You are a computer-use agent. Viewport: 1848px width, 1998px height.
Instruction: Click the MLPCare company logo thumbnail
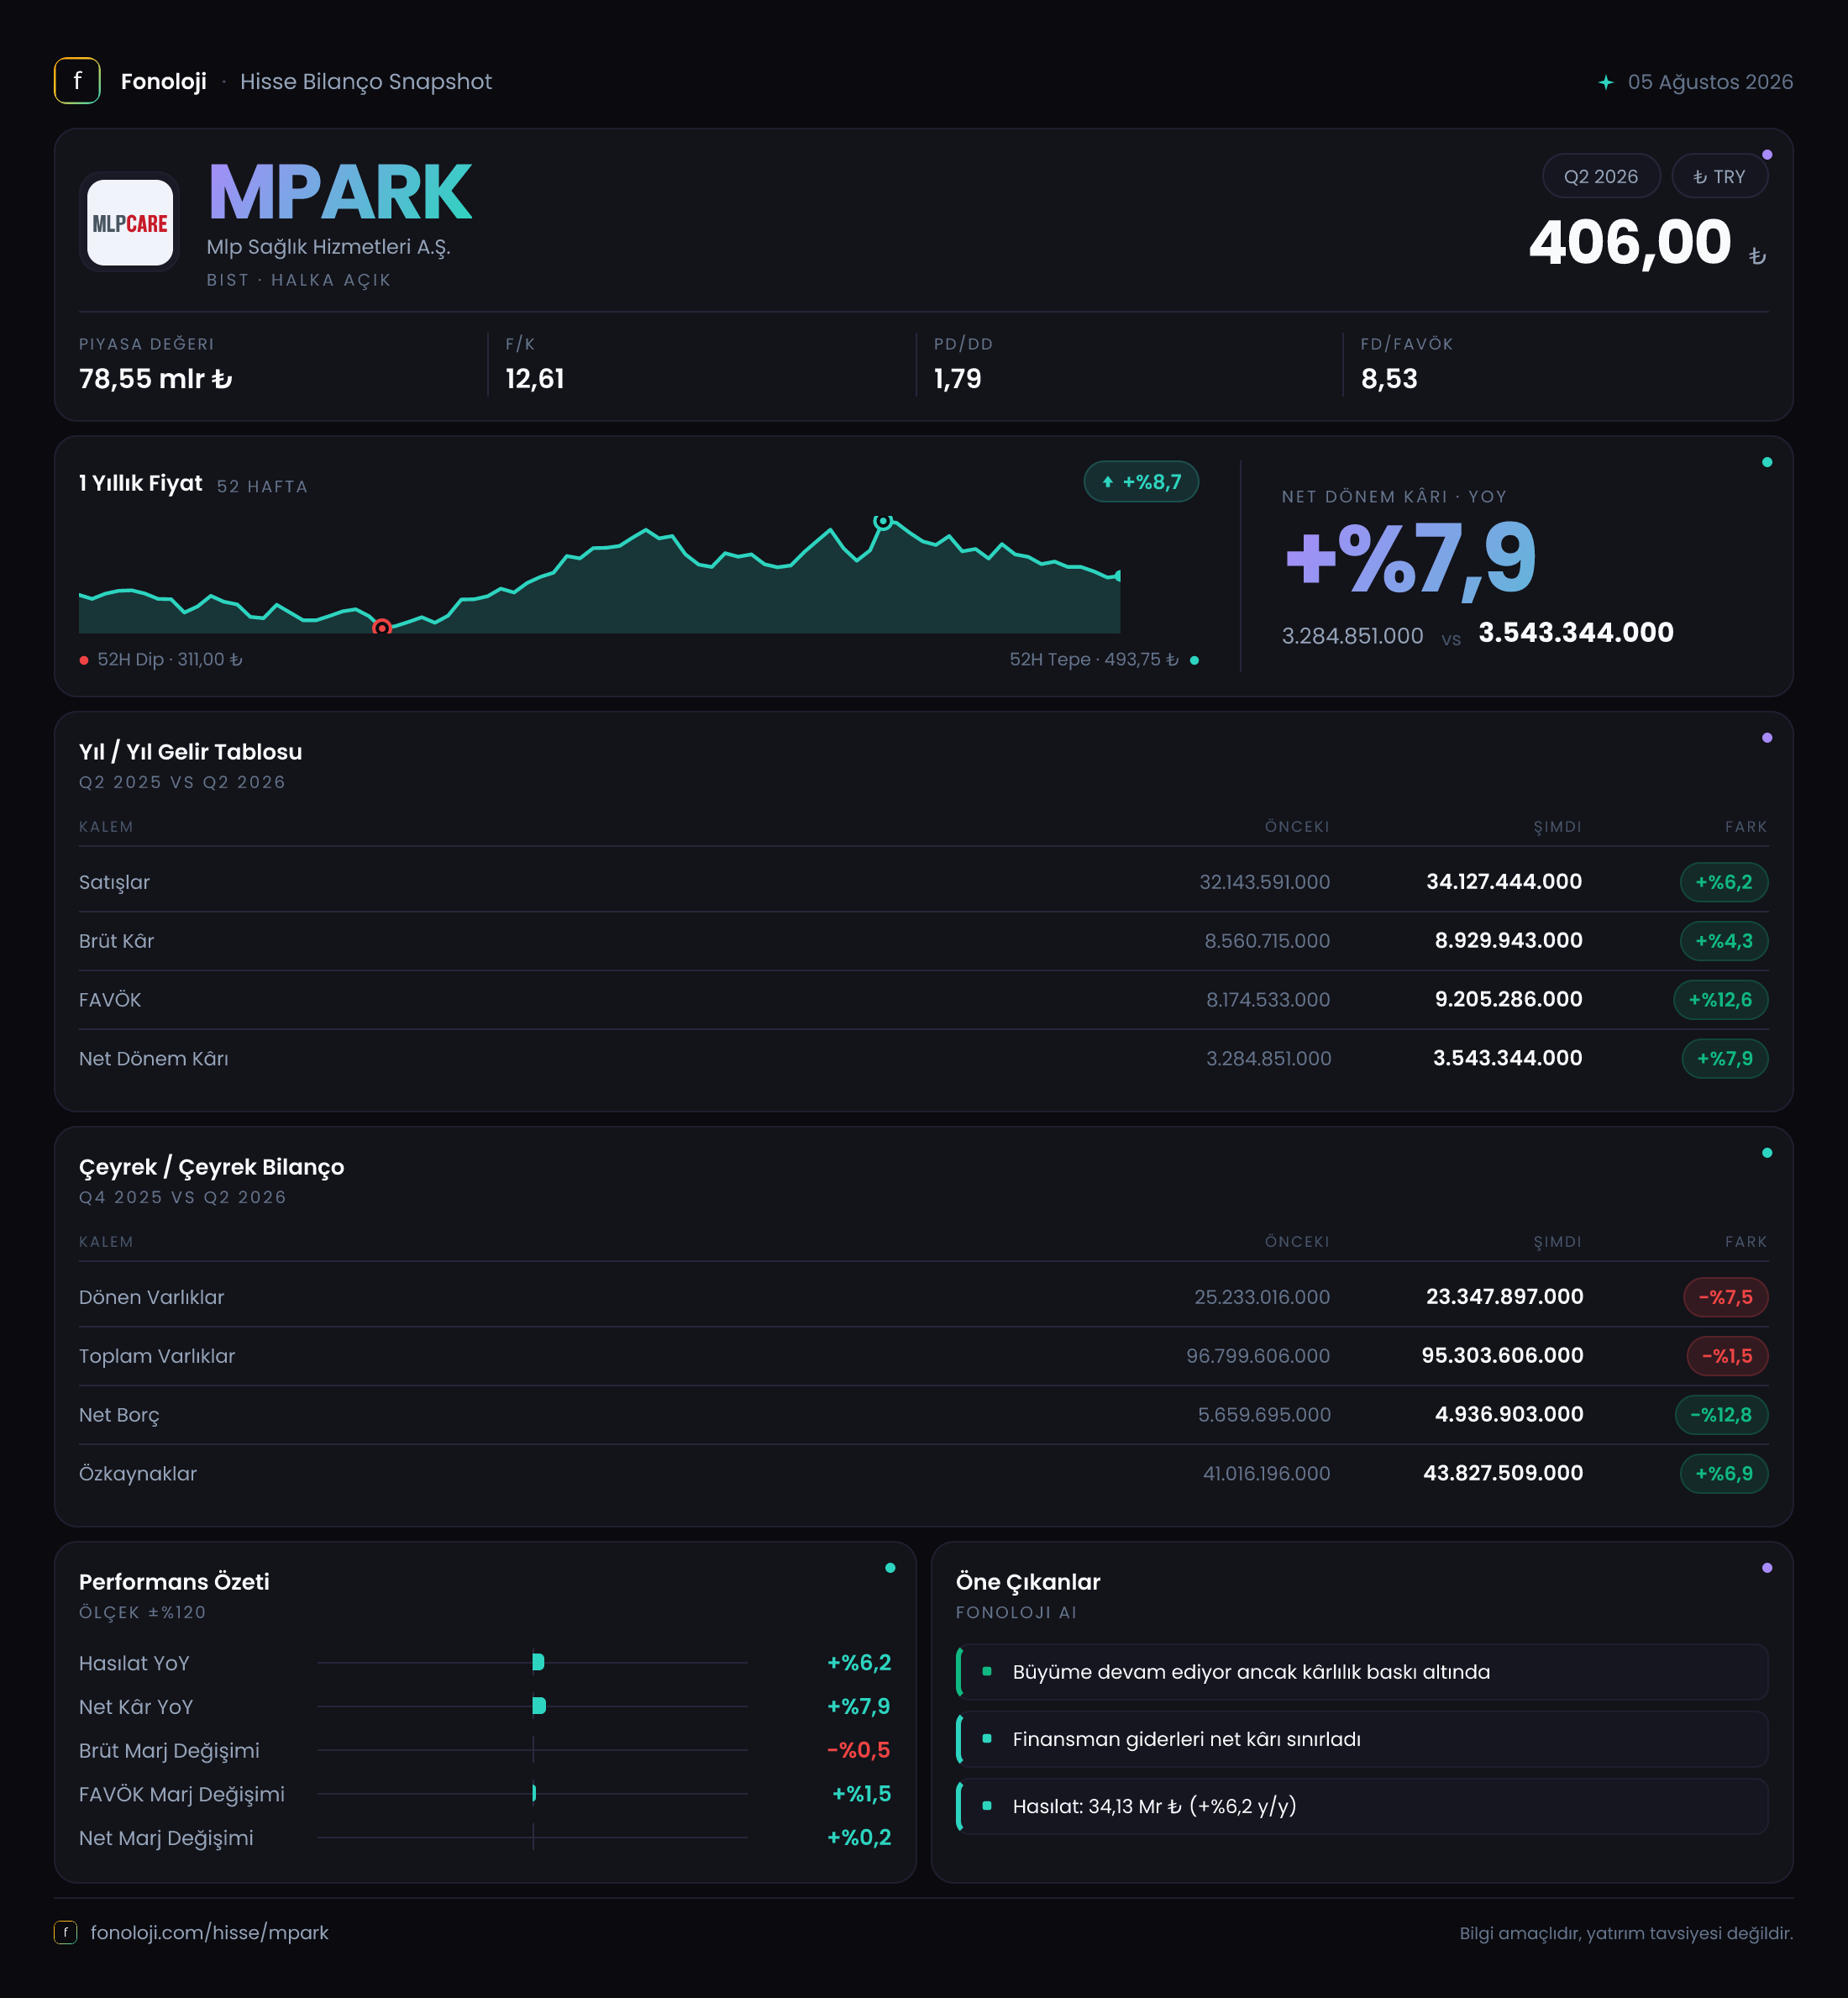[129, 222]
